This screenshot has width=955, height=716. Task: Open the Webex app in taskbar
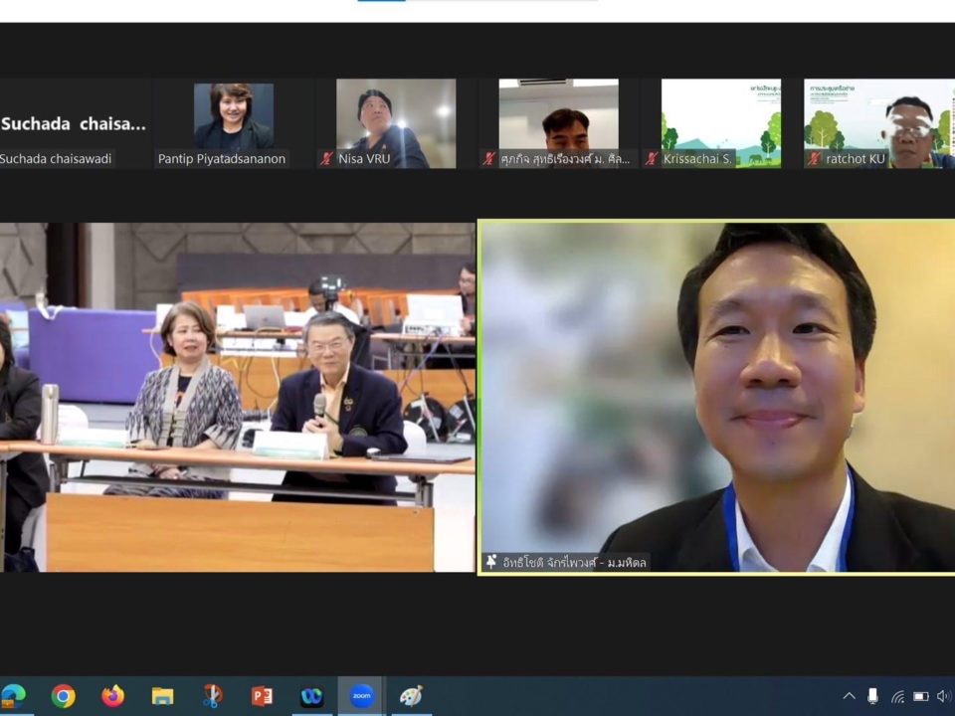click(311, 696)
